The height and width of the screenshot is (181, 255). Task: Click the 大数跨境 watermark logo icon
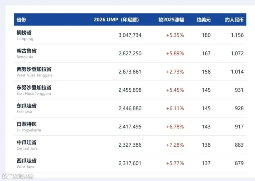[7, 176]
